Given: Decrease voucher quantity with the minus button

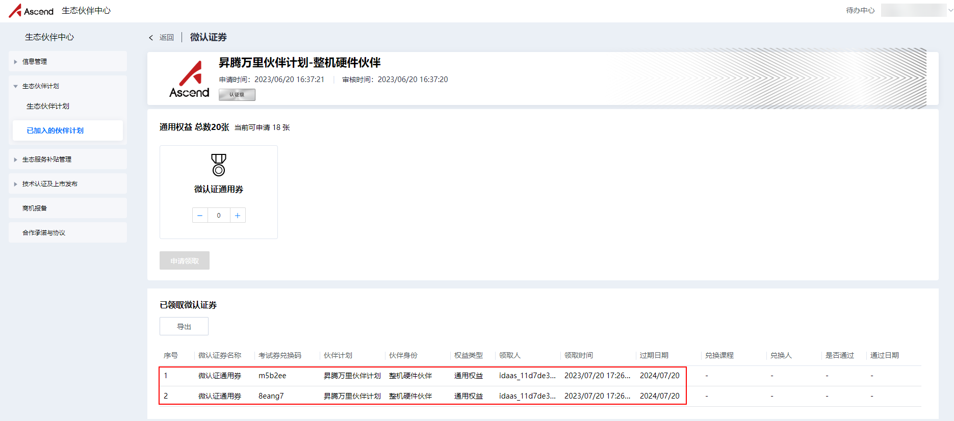Looking at the screenshot, I should [200, 216].
